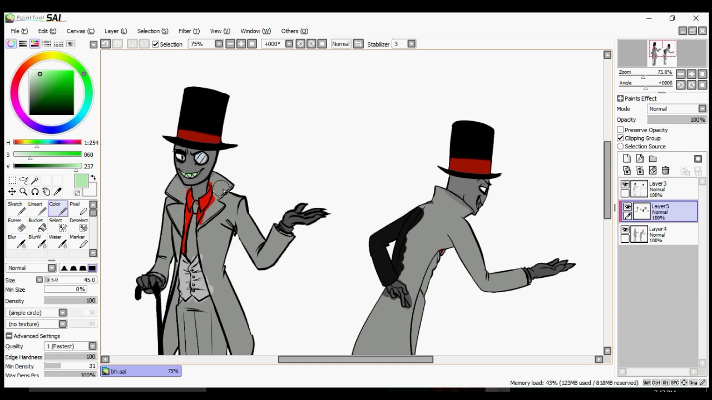Select the Lineart brush tool

36,208
